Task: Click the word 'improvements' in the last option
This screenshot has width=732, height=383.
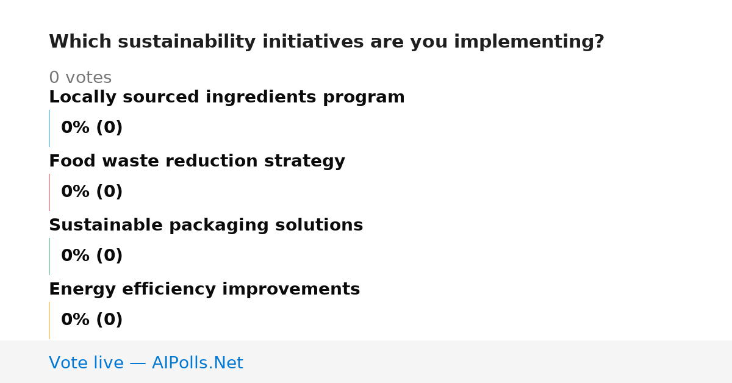Action: (x=291, y=290)
